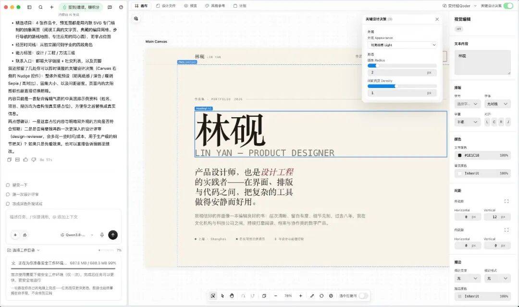Click the chat task description input field

[63, 217]
